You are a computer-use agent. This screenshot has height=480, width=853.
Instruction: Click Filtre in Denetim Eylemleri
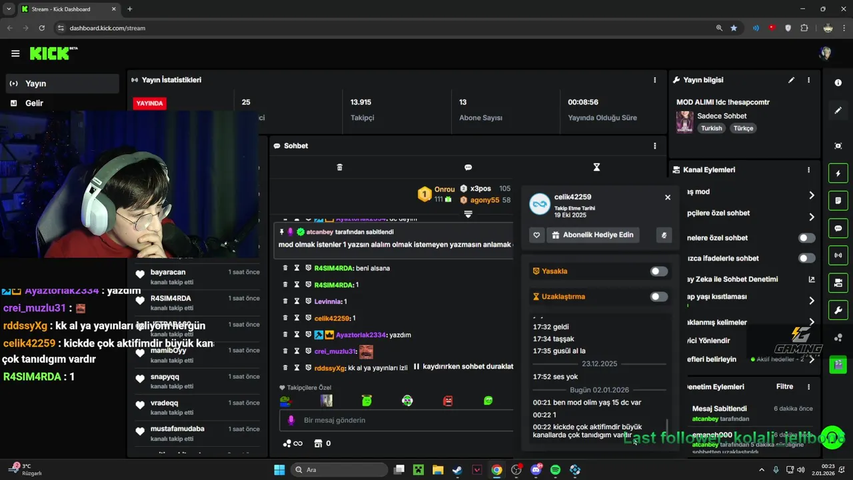784,387
